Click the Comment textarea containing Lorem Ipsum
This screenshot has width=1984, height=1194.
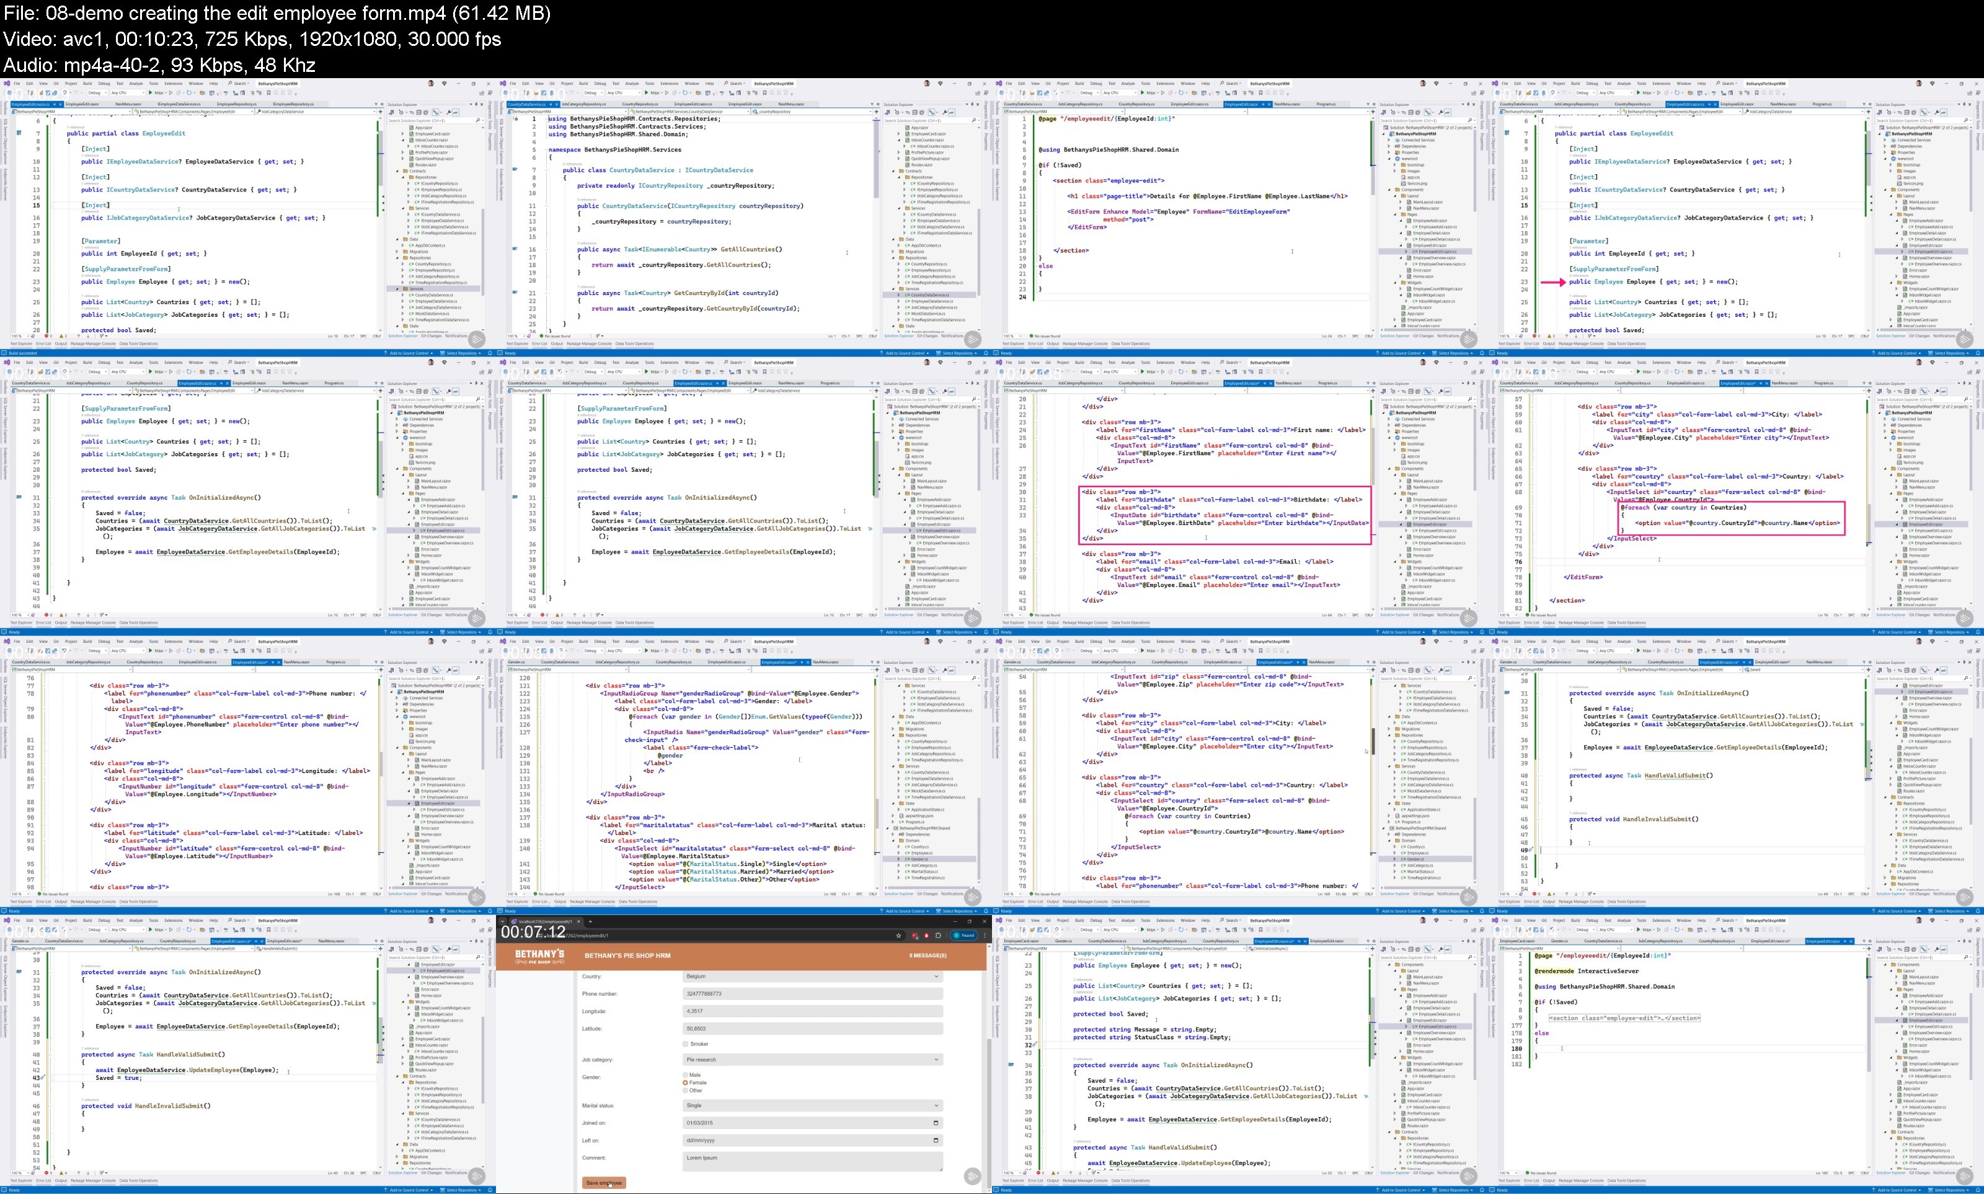click(813, 1162)
